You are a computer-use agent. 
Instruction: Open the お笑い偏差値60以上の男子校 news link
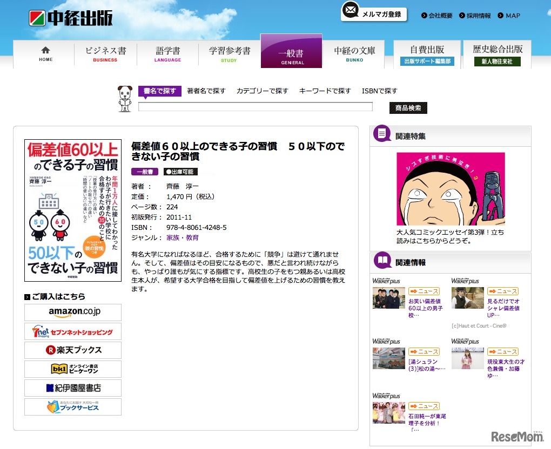[x=426, y=308]
